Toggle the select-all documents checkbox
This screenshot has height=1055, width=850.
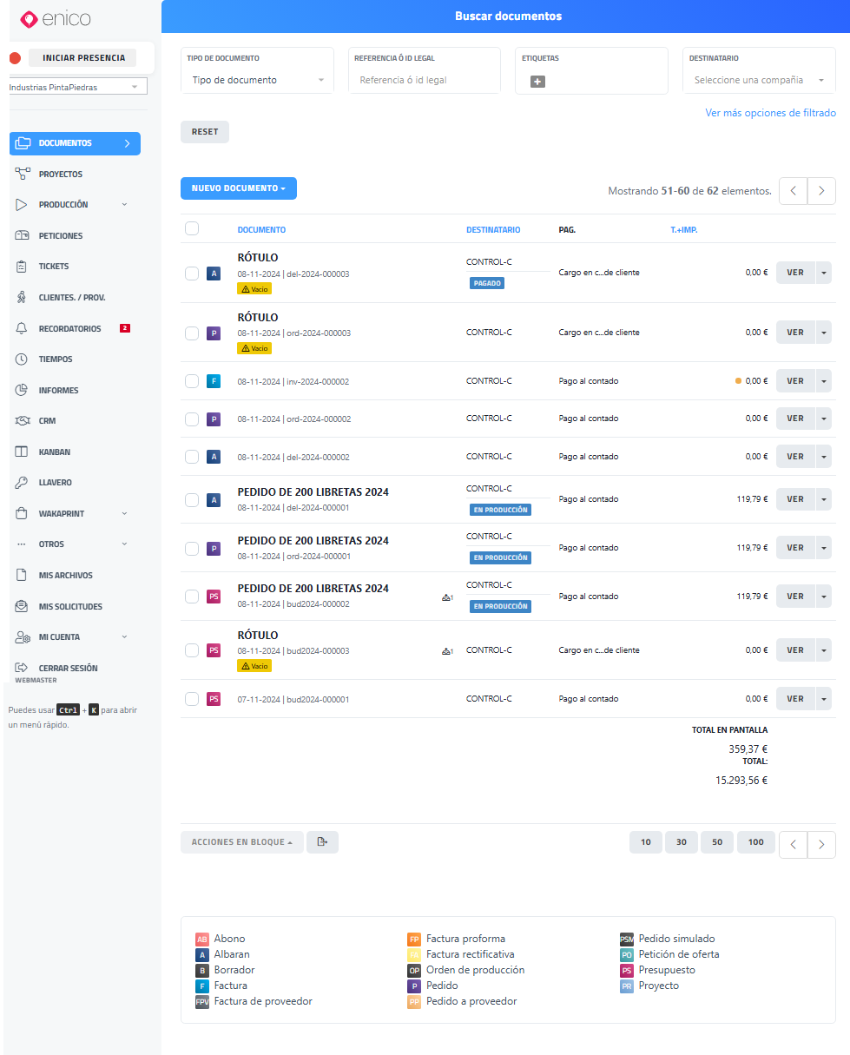(x=192, y=228)
